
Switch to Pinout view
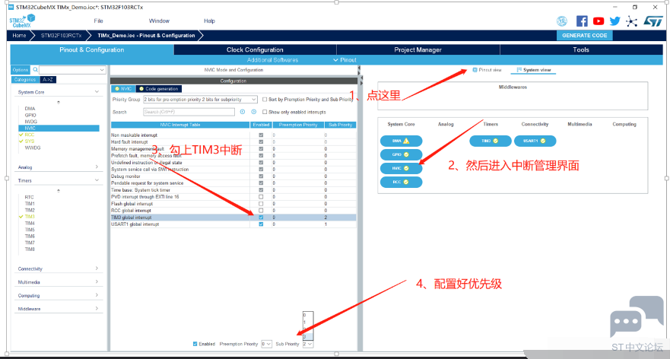487,70
